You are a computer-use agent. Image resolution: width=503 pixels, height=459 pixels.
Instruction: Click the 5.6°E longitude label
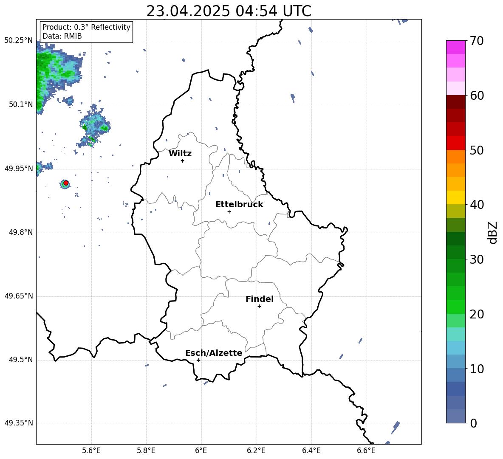[91, 451]
